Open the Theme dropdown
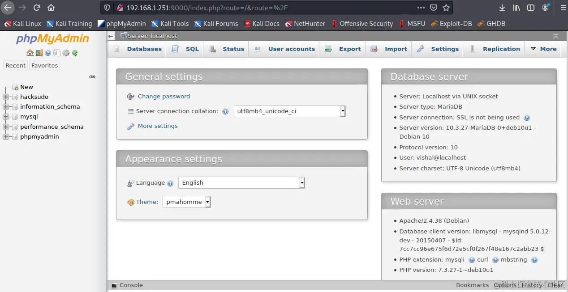This screenshot has width=568, height=292. tap(186, 202)
